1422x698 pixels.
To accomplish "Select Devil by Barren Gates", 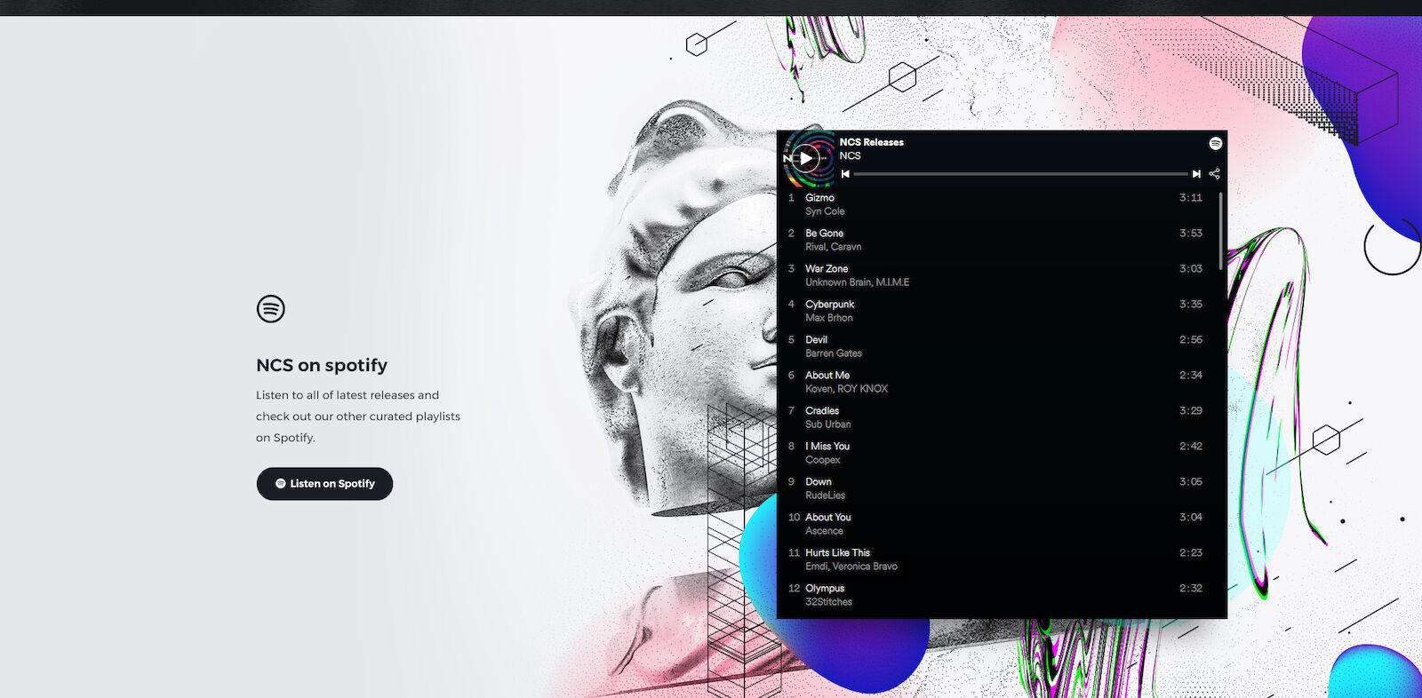I will [816, 340].
